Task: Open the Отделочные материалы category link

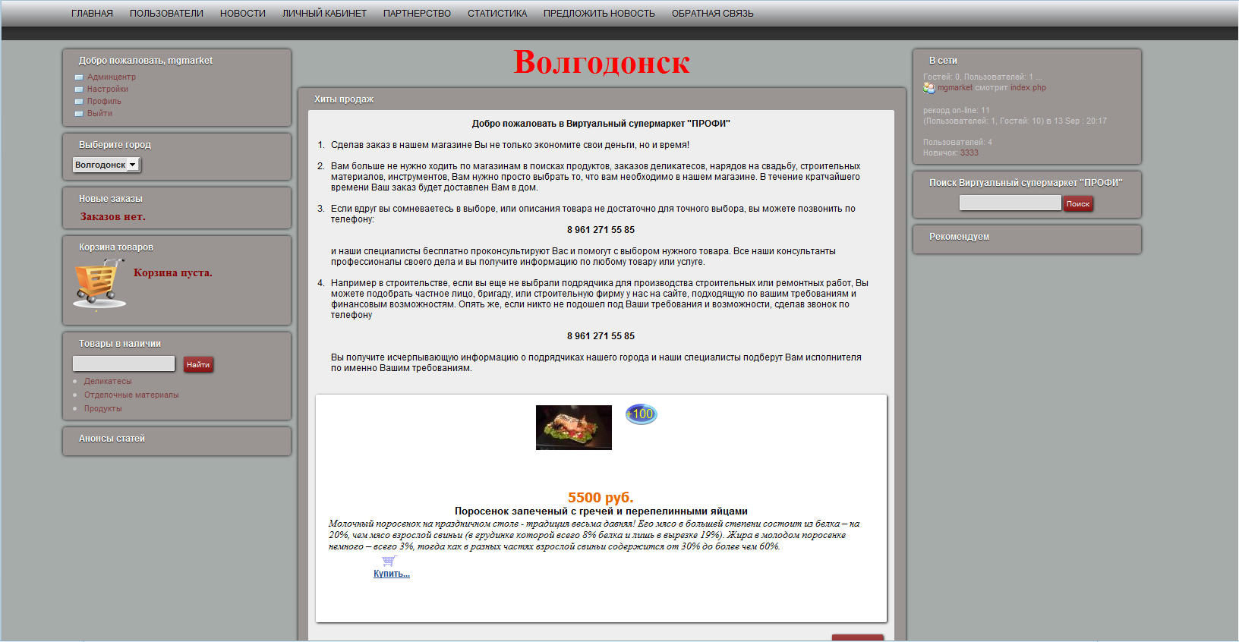Action: click(131, 395)
